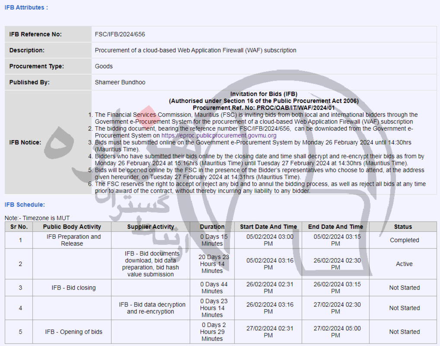This screenshot has width=440, height=346.
Task: Click the Start Date And Time header
Action: [268, 227]
